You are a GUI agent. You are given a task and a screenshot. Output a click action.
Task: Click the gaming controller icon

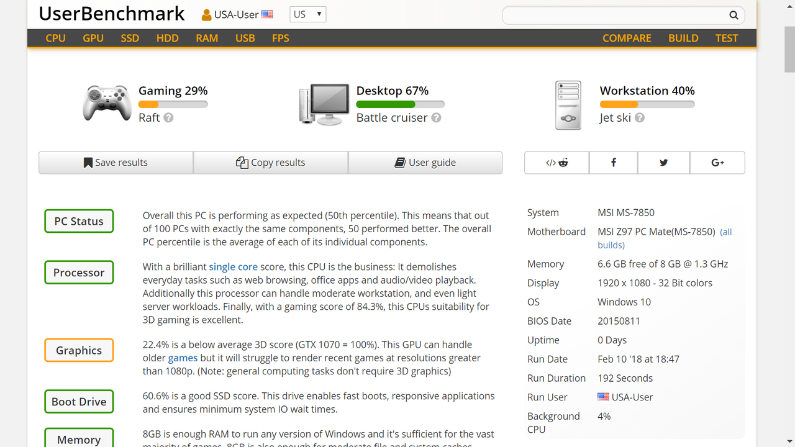(x=107, y=103)
